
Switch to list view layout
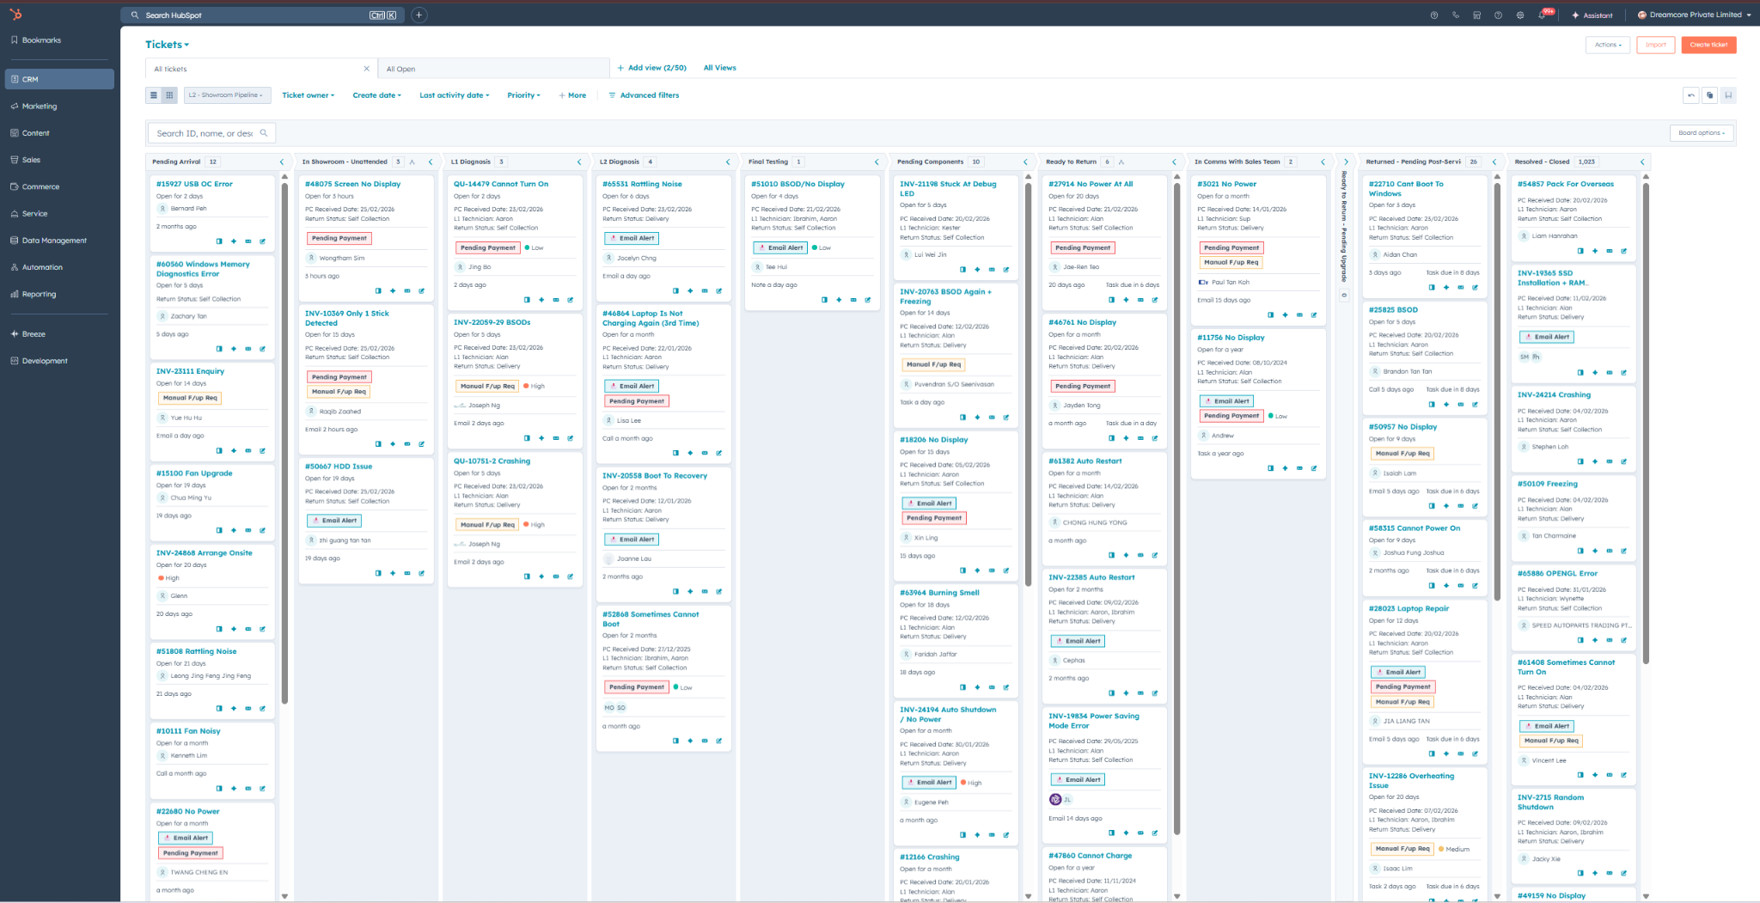pyautogui.click(x=154, y=95)
